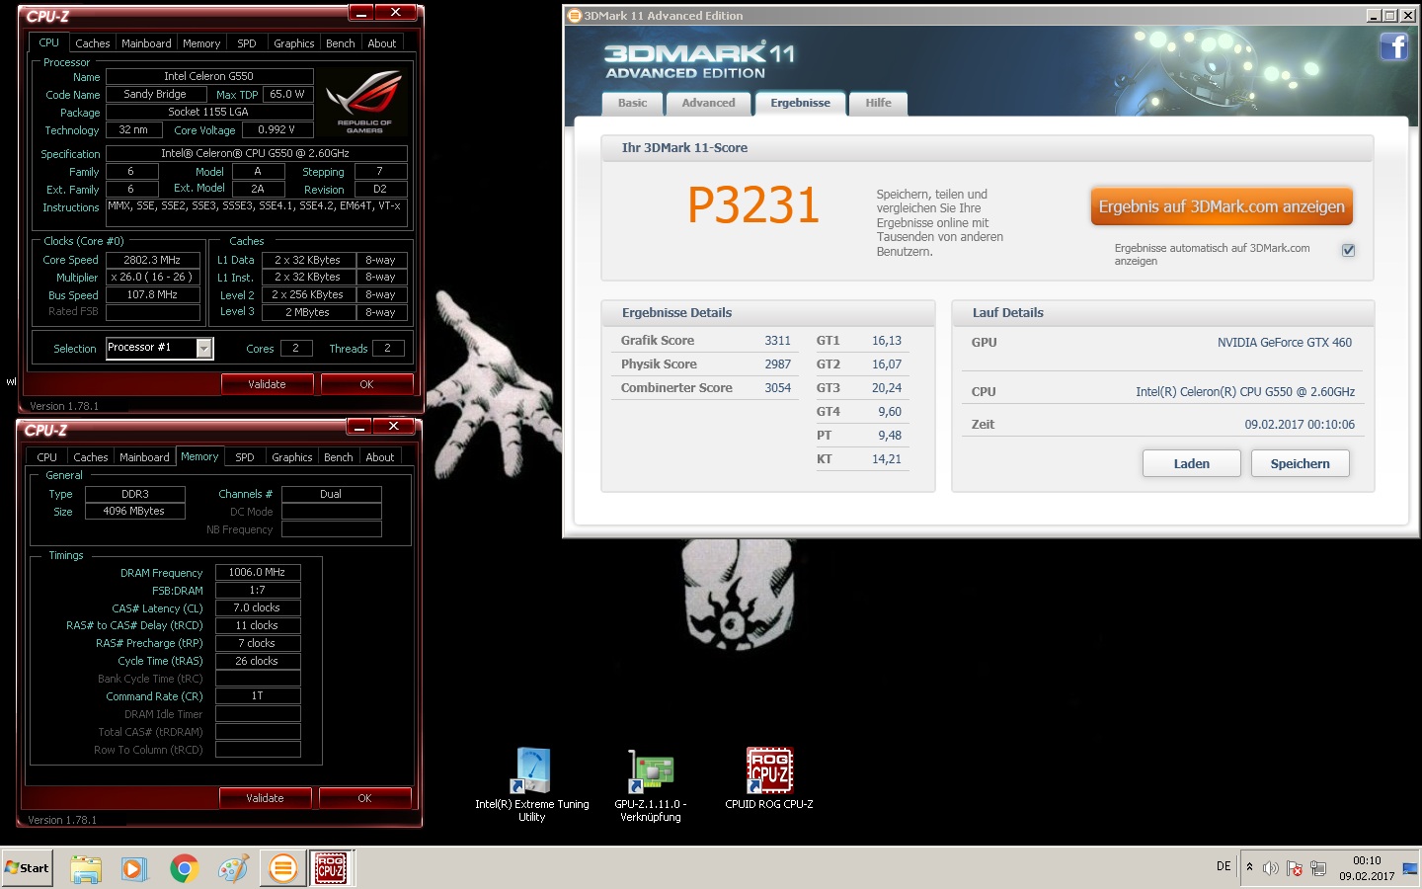Screen dimensions: 1422x889
Task: Open the Processor #1 selection dropdown
Action: (x=204, y=348)
